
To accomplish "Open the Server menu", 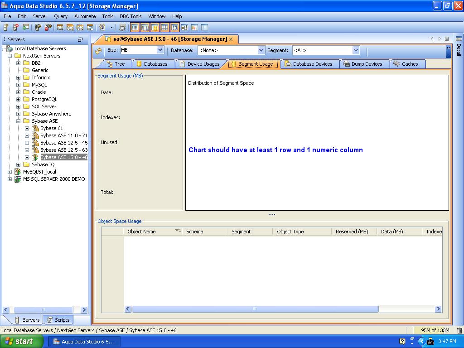I will click(x=40, y=16).
